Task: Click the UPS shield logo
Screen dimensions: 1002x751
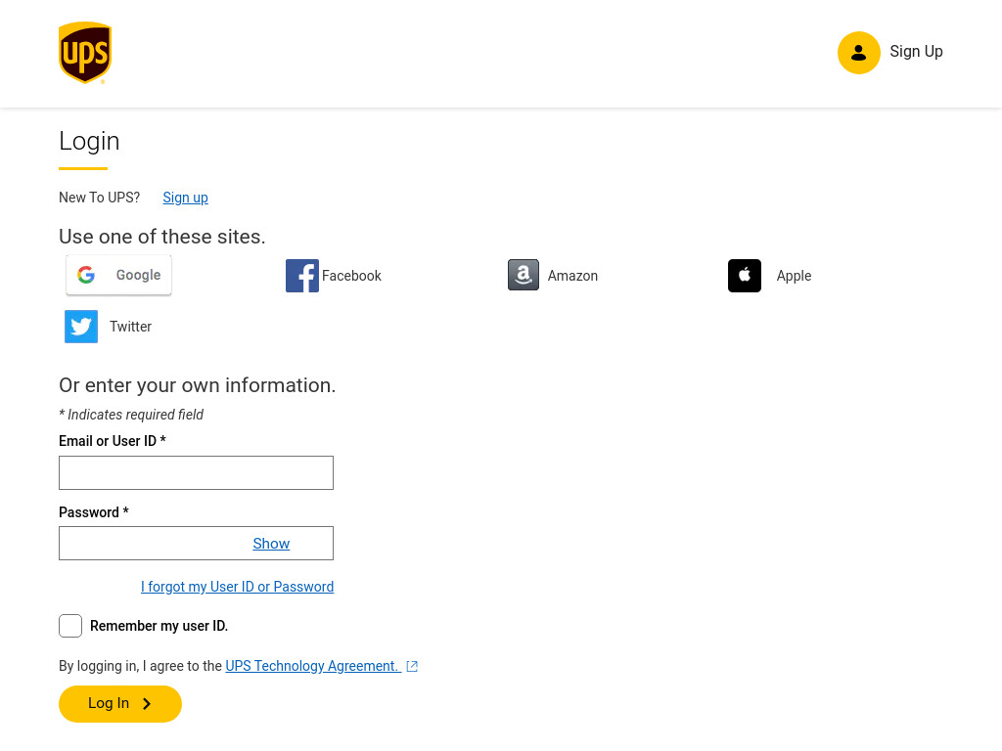Action: click(85, 53)
